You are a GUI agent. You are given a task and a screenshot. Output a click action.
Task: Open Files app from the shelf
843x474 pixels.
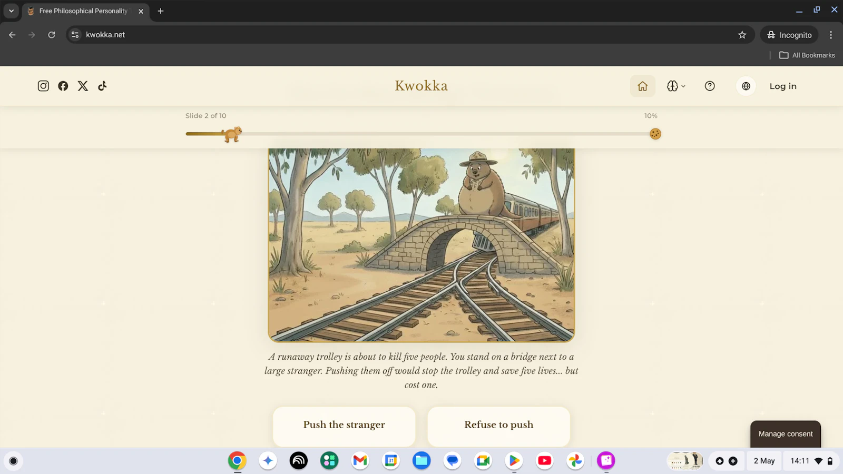point(421,461)
